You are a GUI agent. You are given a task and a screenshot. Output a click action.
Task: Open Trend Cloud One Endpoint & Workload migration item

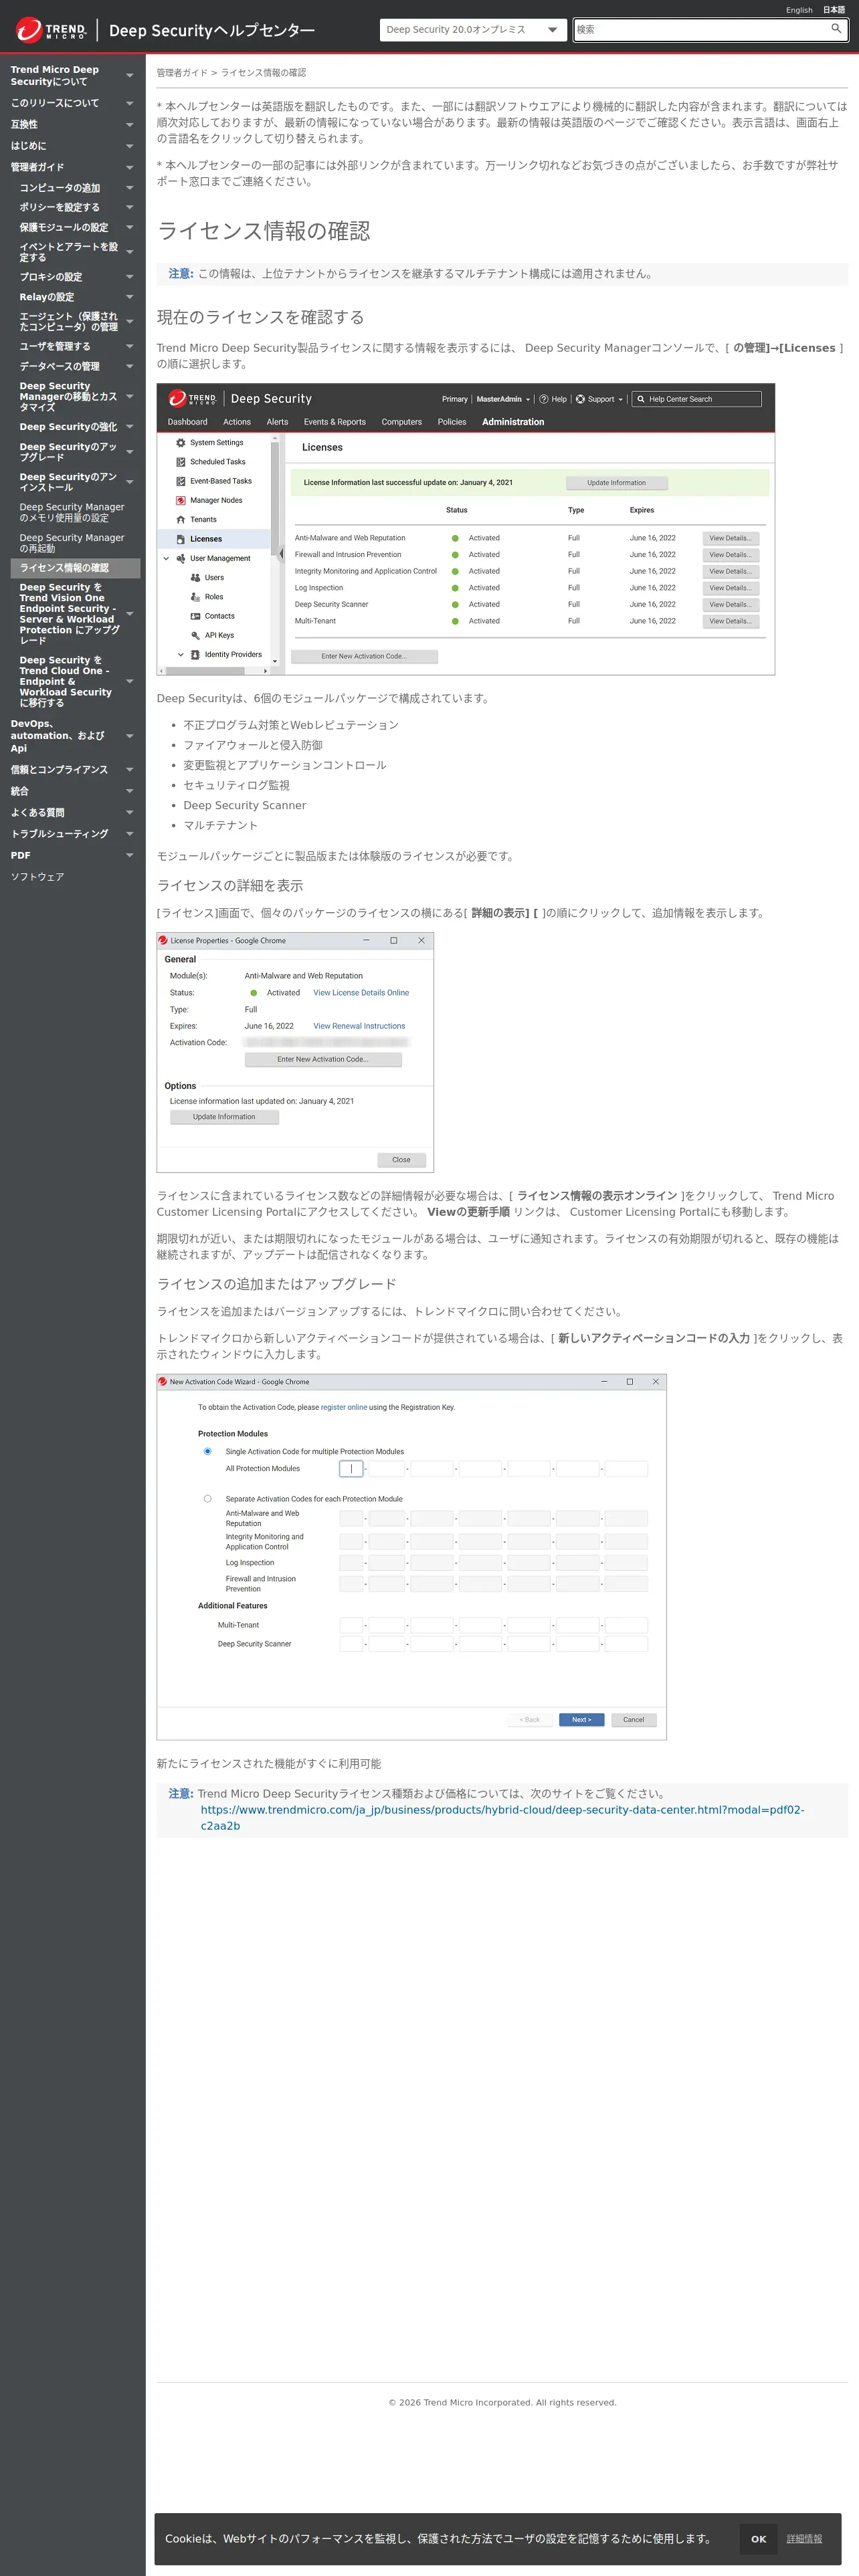[66, 681]
